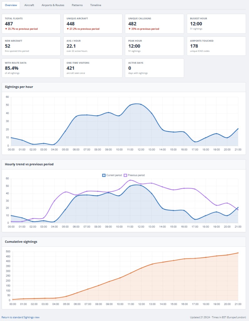Click the Airports Touched value 178

pos(194,46)
